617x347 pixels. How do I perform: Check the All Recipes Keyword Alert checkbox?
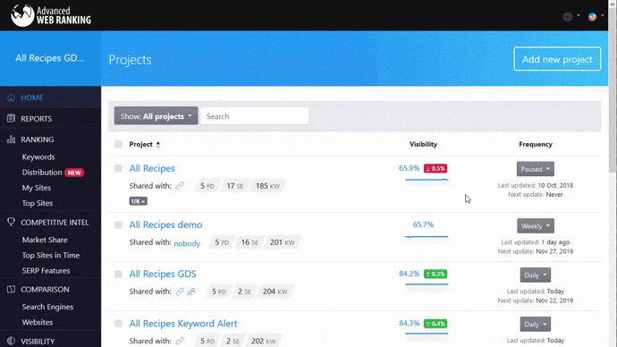118,324
